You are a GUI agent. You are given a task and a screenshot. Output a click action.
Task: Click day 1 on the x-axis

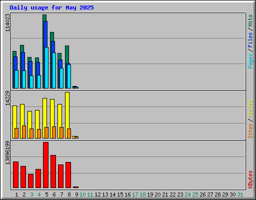pos(16,194)
